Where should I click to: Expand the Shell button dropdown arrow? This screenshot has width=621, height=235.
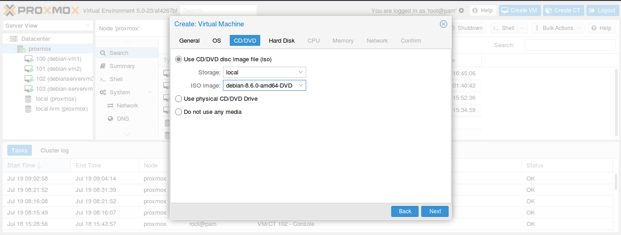click(x=522, y=28)
